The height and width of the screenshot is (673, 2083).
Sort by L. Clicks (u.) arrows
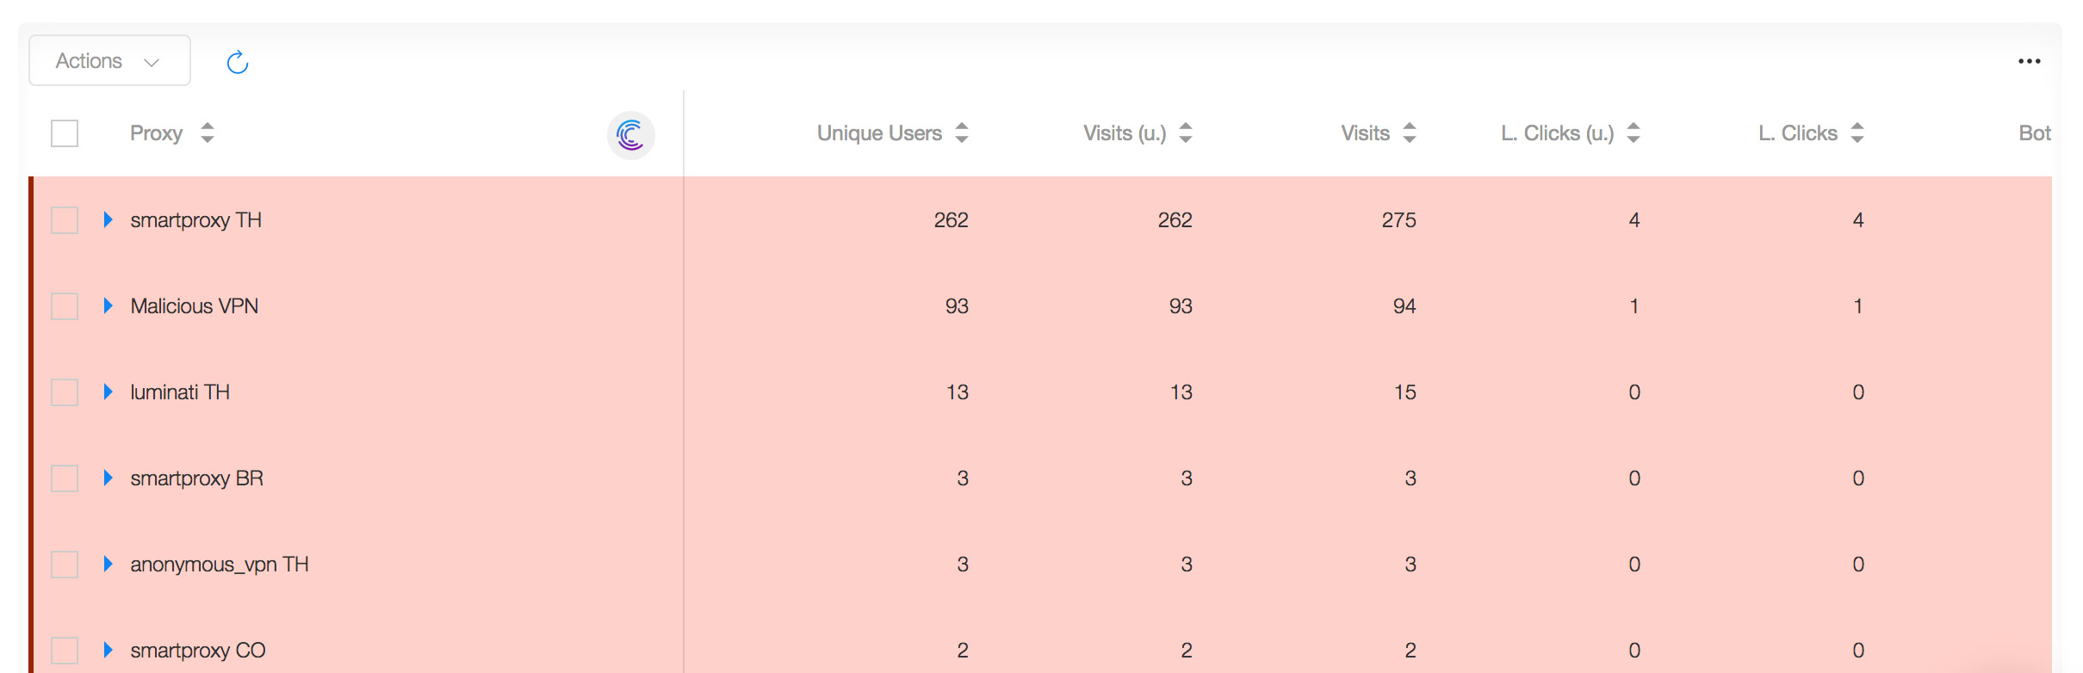coord(1634,133)
